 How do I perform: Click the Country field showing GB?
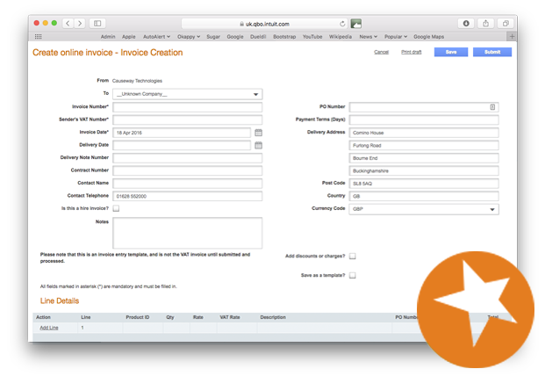pyautogui.click(x=424, y=196)
